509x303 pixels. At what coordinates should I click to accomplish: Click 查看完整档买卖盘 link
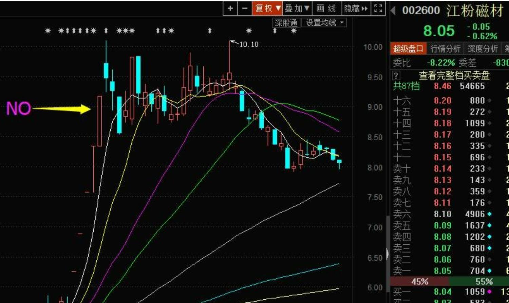click(454, 75)
